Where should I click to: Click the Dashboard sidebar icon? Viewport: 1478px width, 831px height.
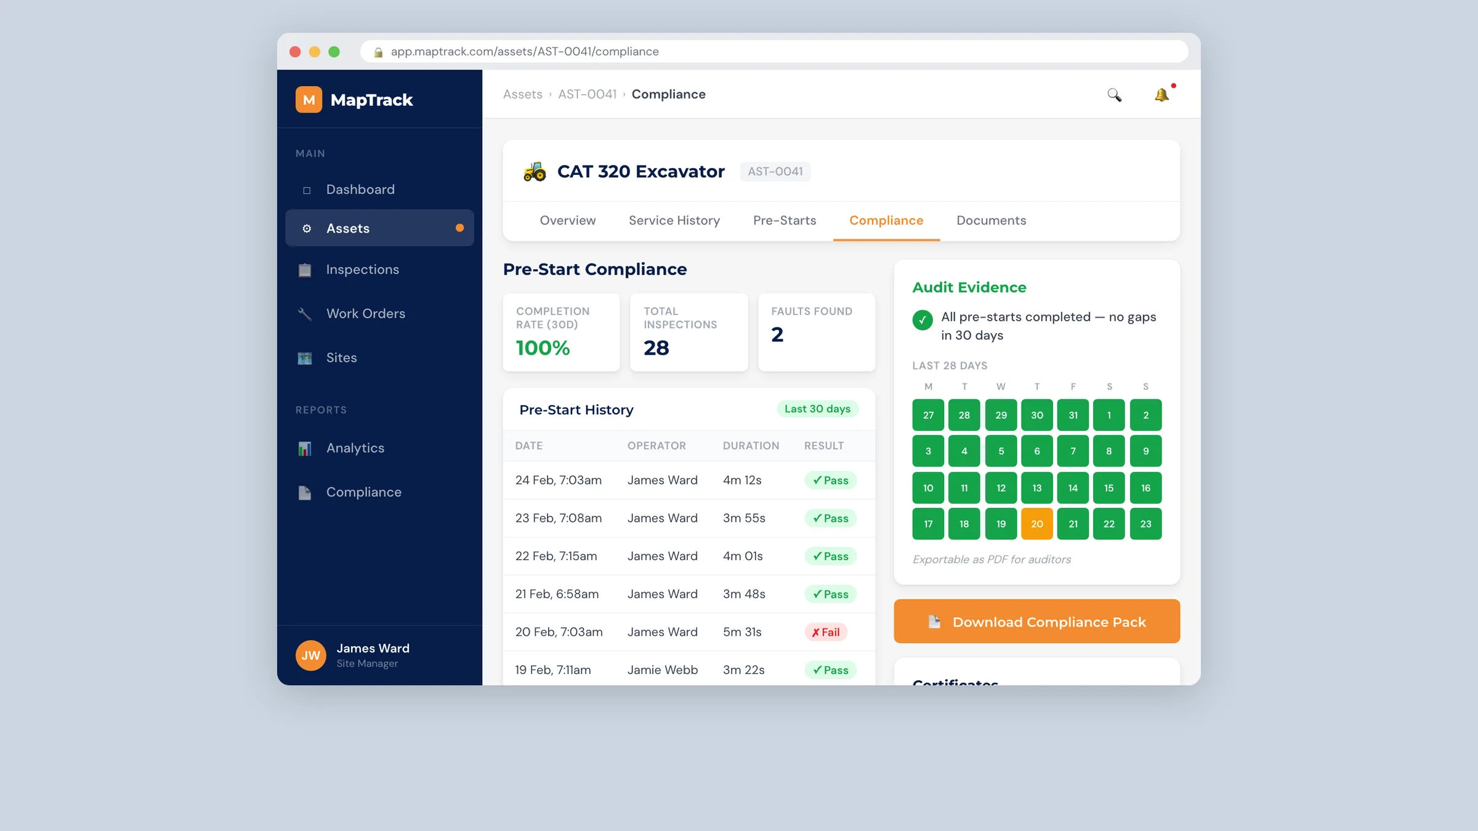tap(307, 190)
